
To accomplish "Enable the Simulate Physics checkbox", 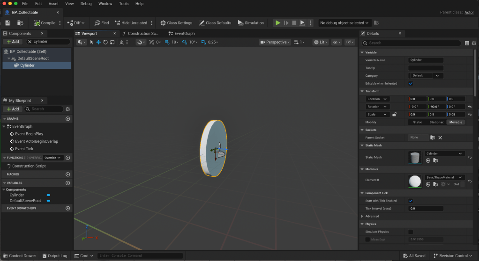I will tap(411, 232).
